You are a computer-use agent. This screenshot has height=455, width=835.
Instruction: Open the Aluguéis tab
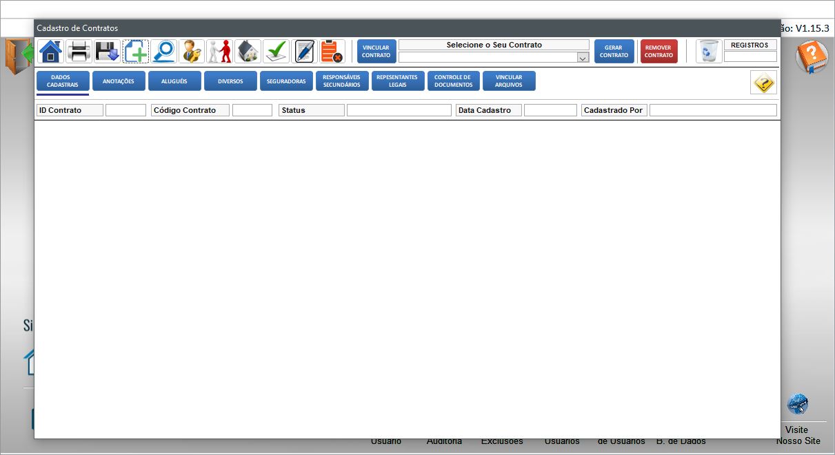pos(174,81)
